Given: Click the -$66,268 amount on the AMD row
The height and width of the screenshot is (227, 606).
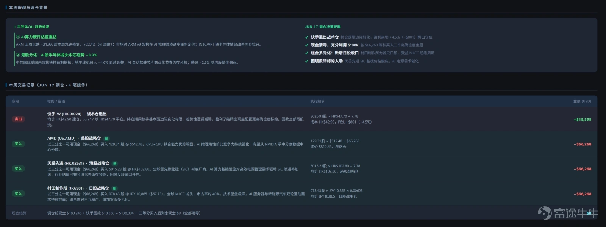Looking at the screenshot, I should pyautogui.click(x=583, y=144).
